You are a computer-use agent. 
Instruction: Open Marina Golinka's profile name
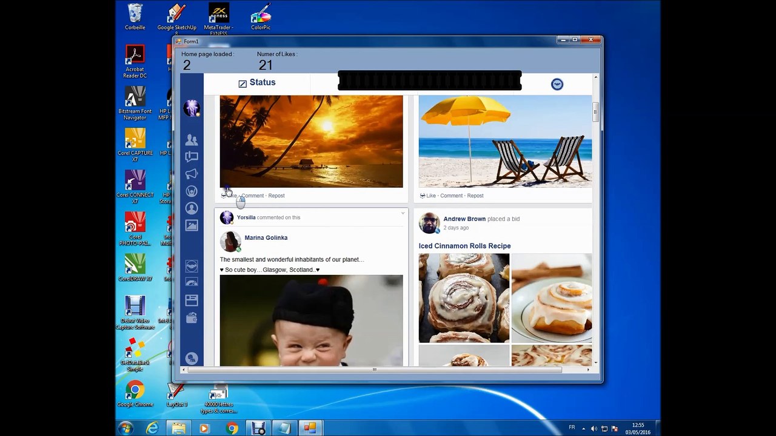pos(266,238)
